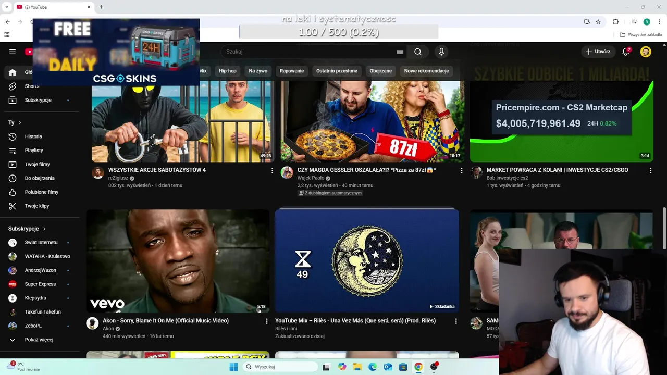Open the Wujek Paolo channel name
Image resolution: width=667 pixels, height=375 pixels.
coord(311,178)
